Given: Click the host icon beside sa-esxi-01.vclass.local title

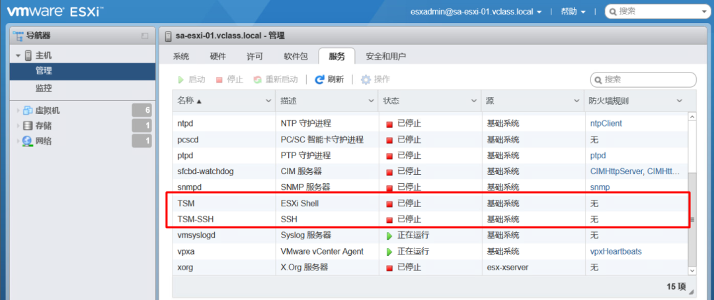Looking at the screenshot, I should click(x=168, y=36).
